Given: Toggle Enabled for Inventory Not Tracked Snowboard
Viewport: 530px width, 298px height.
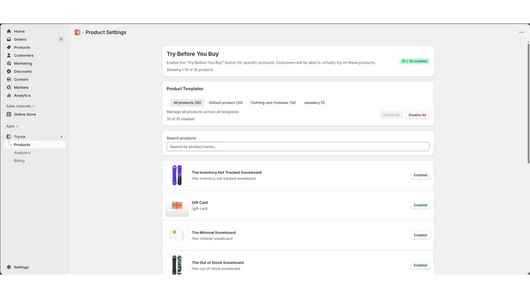Looking at the screenshot, I should [x=421, y=175].
